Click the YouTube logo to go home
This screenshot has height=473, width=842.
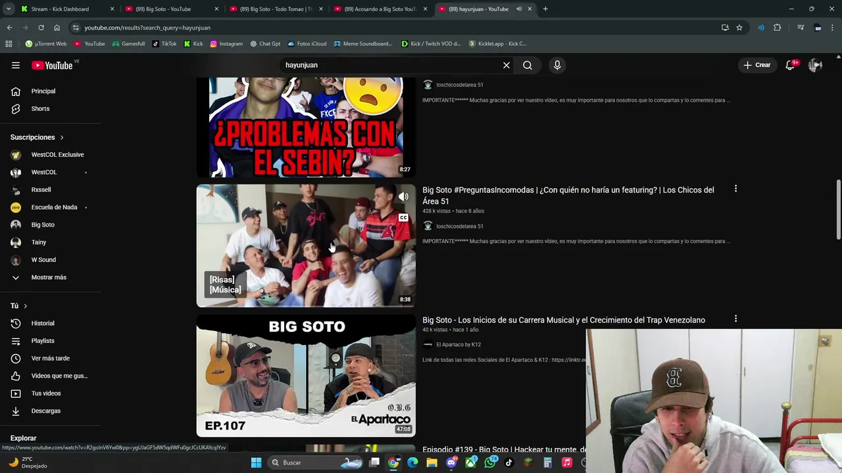coord(53,65)
